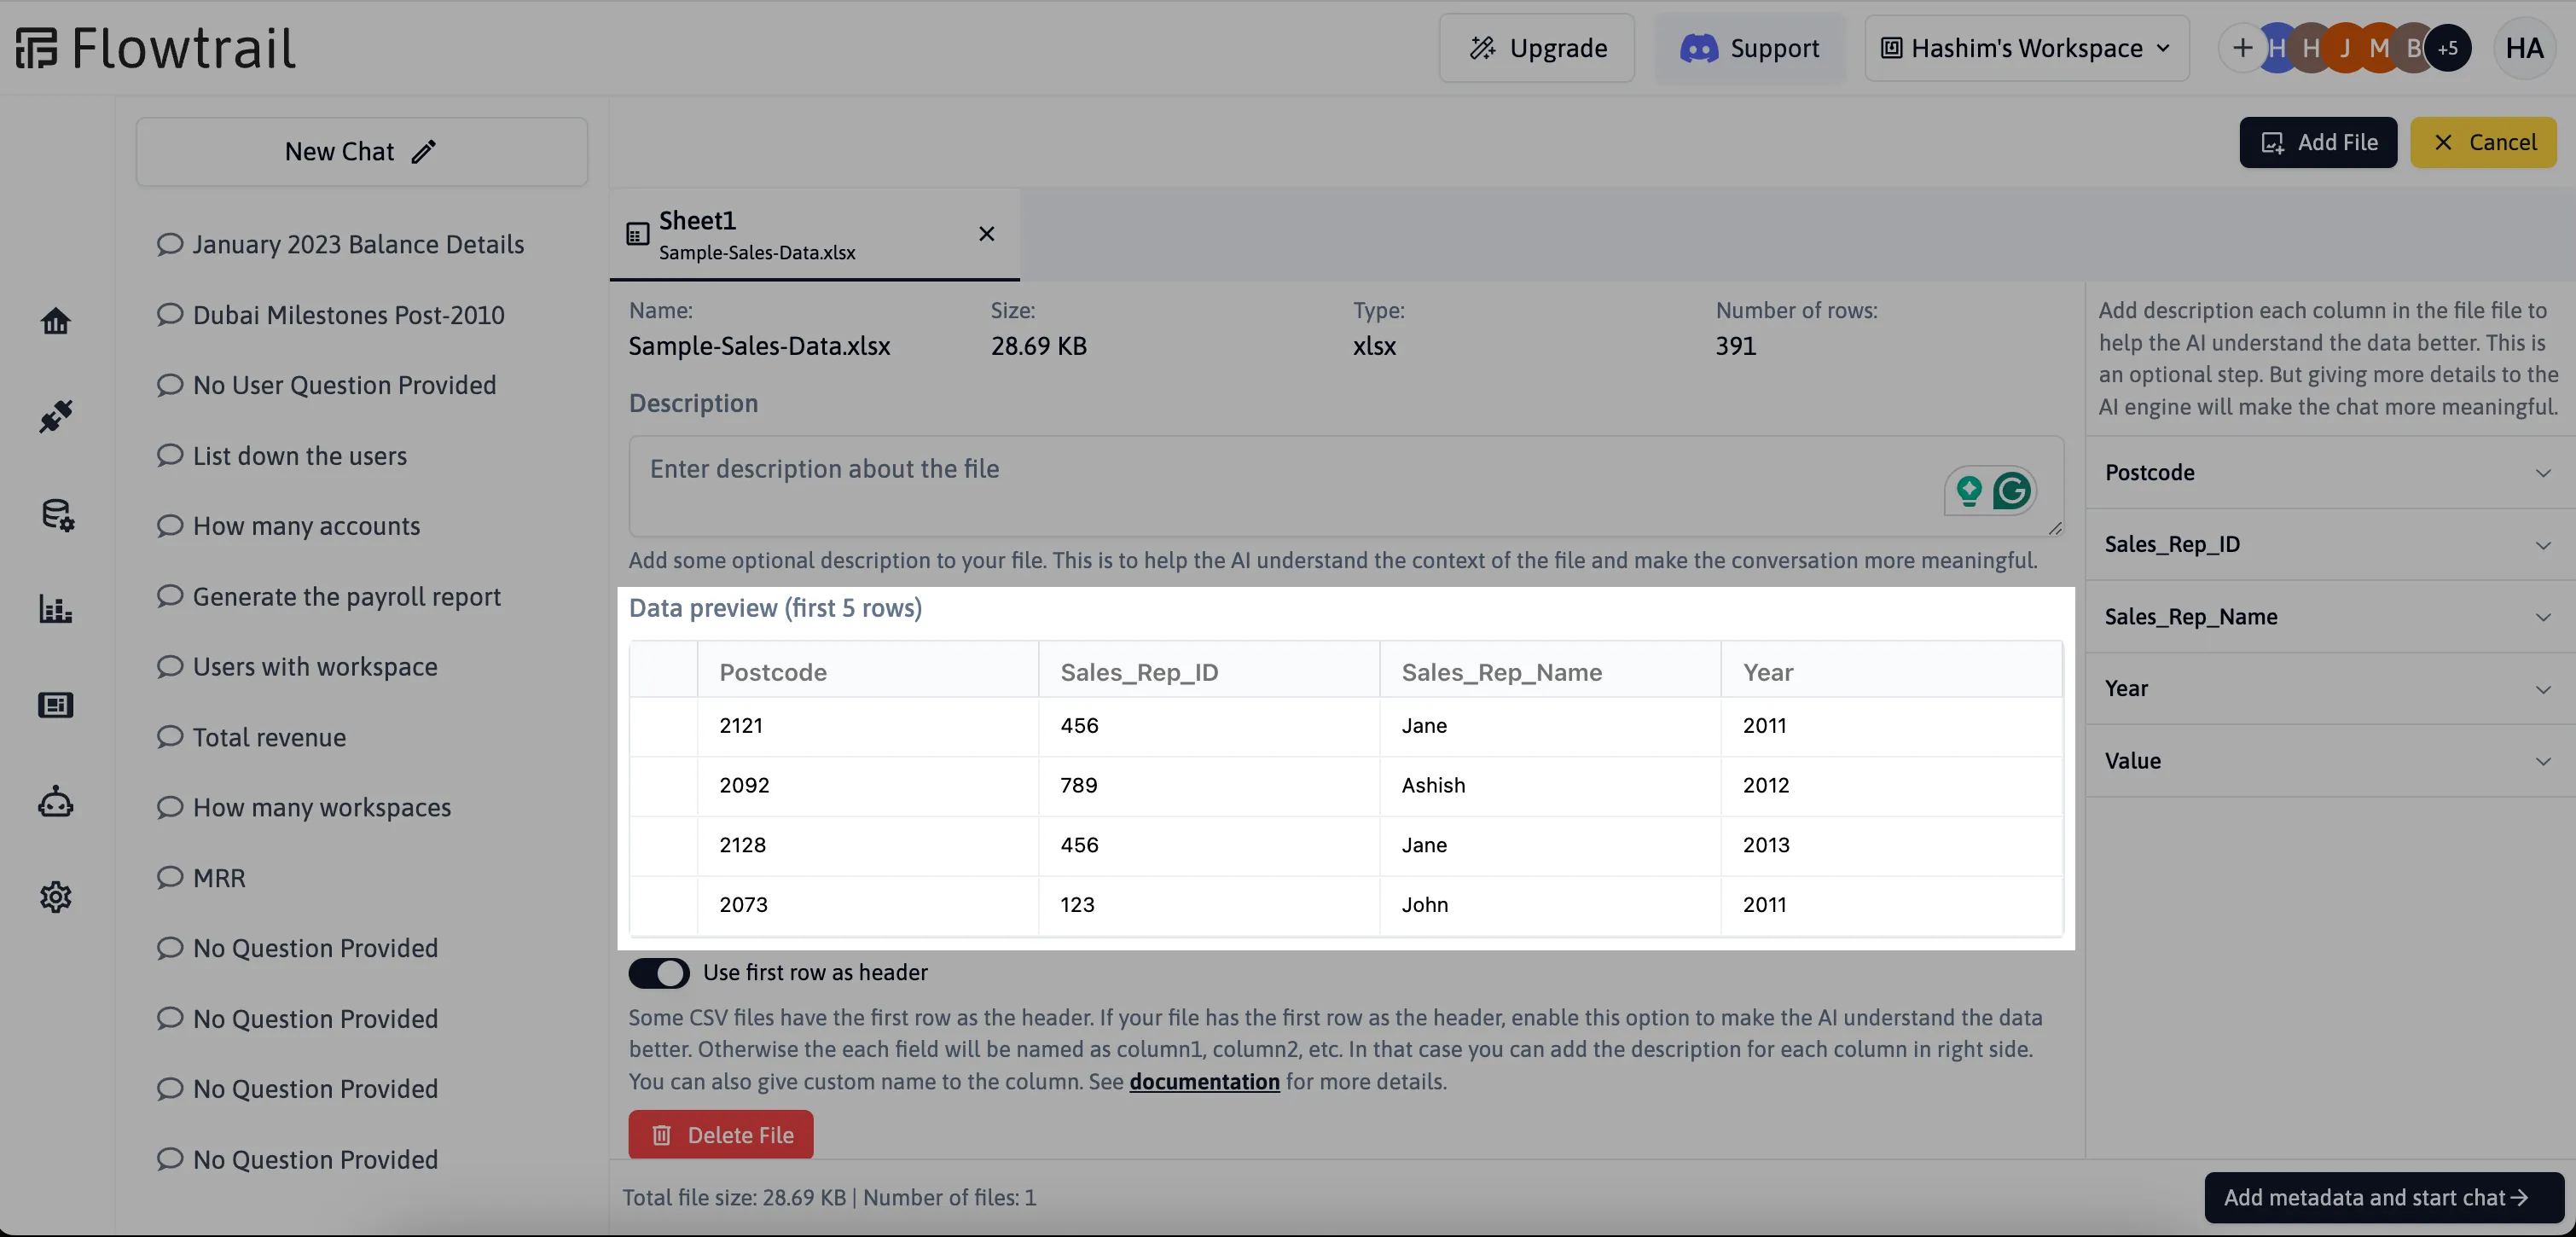Open the AI bot icon in sidebar
This screenshot has width=2576, height=1237.
pyautogui.click(x=56, y=801)
